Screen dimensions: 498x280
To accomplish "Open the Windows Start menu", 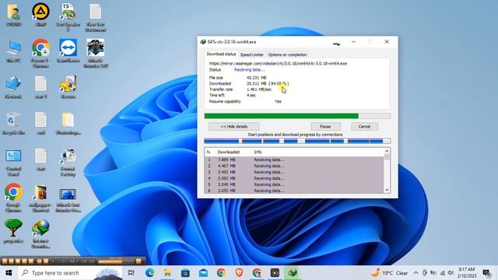I will (x=9, y=273).
